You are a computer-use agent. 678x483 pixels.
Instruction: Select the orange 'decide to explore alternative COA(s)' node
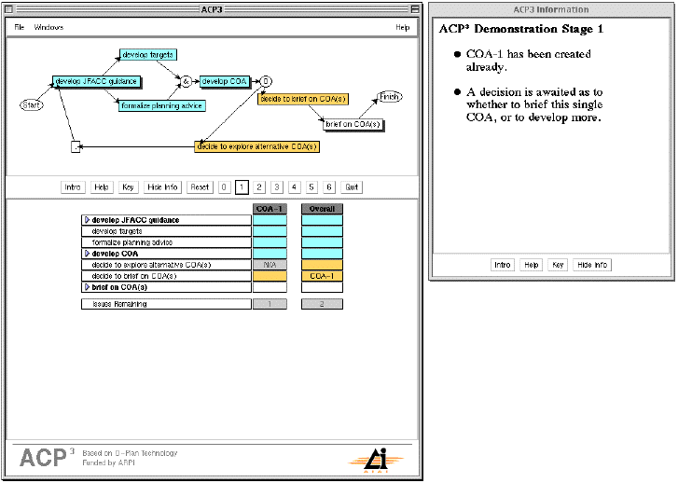(x=257, y=146)
